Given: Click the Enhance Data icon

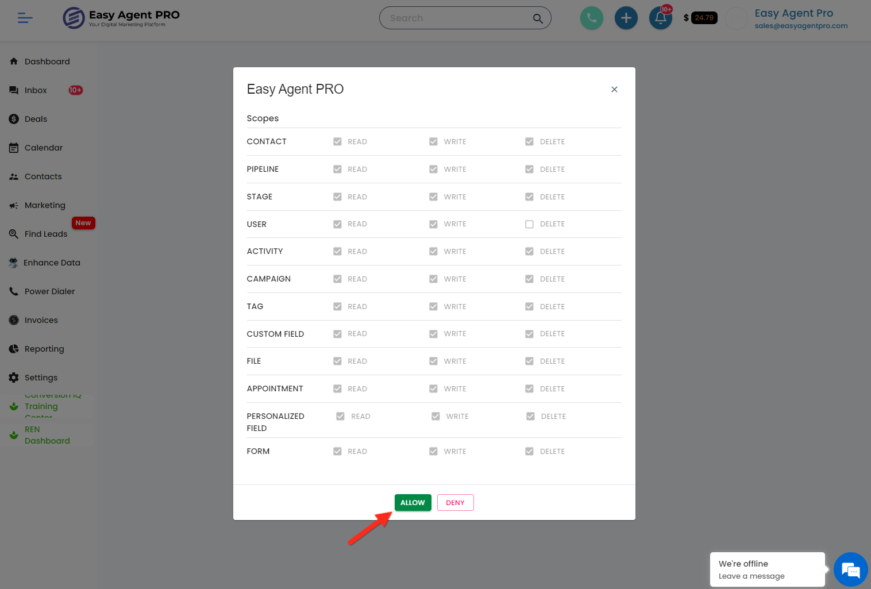Looking at the screenshot, I should pyautogui.click(x=13, y=263).
